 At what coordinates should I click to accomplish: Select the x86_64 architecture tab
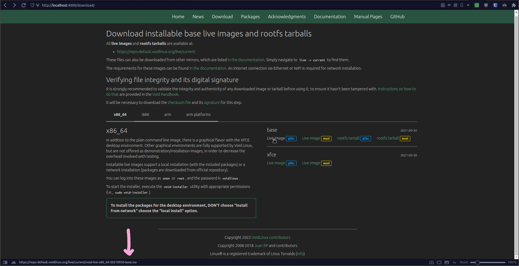point(120,115)
